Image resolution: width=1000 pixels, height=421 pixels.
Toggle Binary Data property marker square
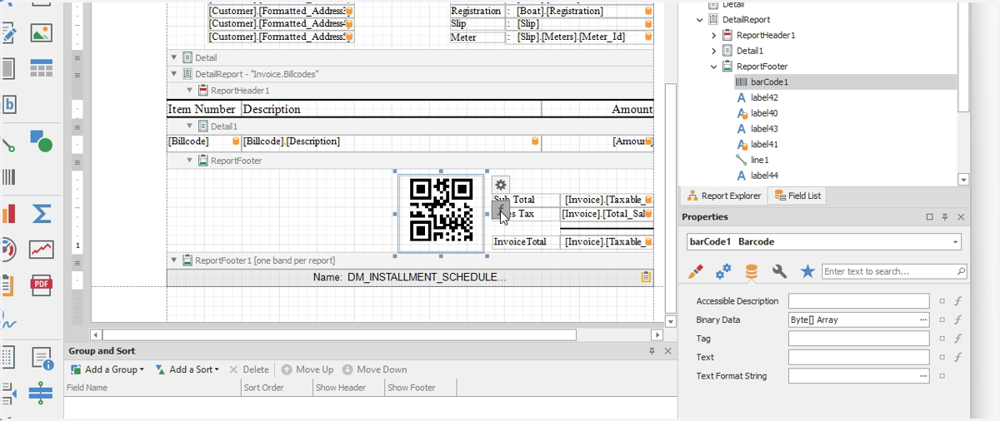942,319
